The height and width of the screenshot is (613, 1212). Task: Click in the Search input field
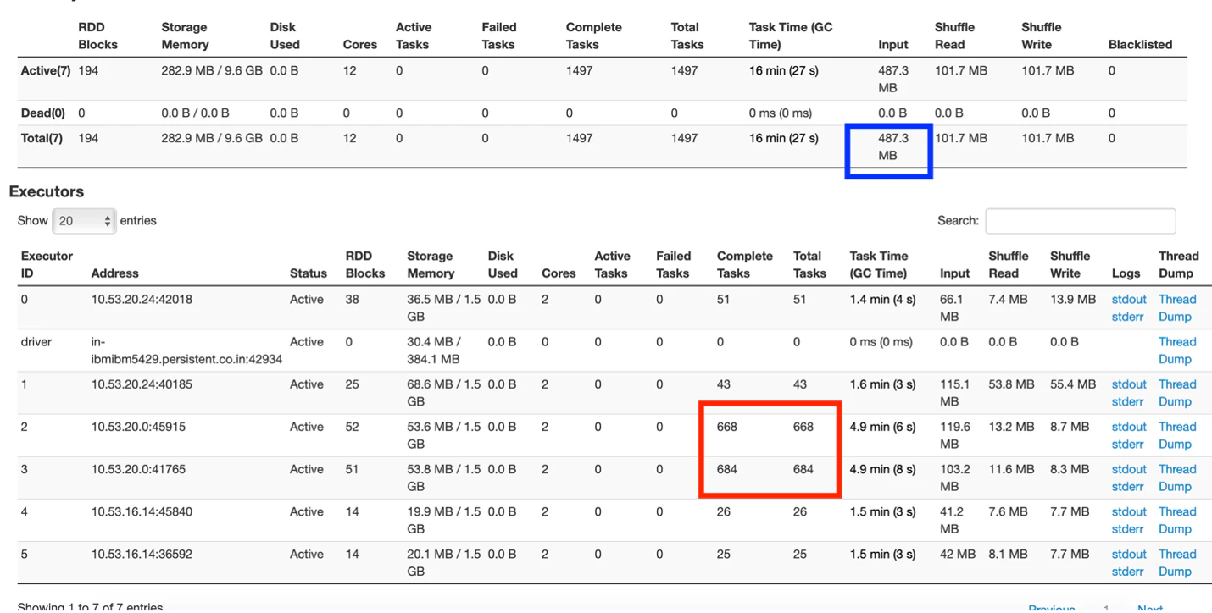tap(1080, 221)
